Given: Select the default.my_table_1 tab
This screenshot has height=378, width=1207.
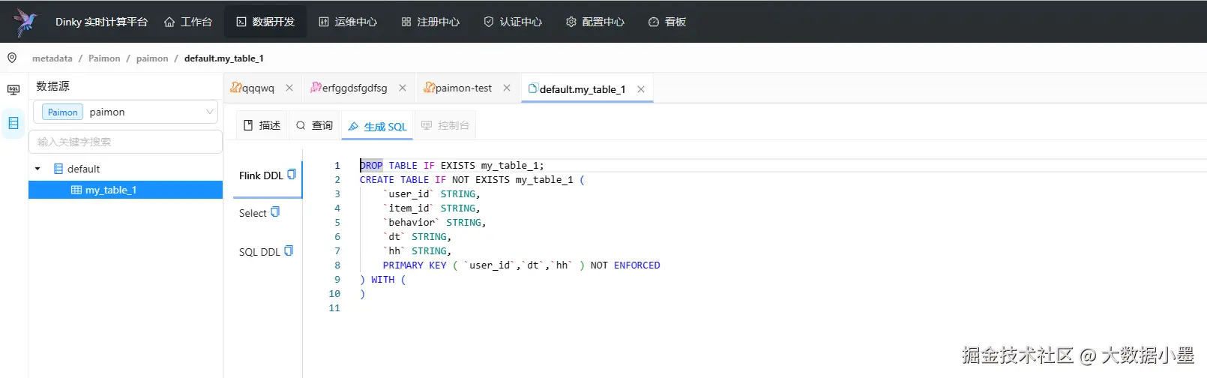Looking at the screenshot, I should pos(577,88).
